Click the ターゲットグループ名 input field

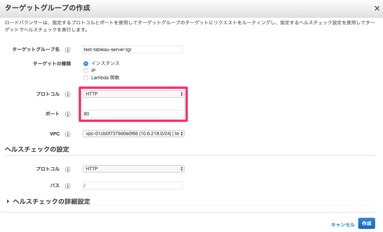pyautogui.click(x=132, y=49)
